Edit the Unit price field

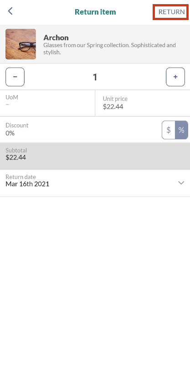(143, 103)
